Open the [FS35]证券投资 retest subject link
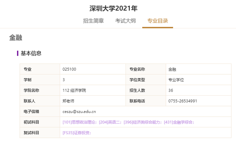Image resolution: width=236 pixels, height=146 pixels. pyautogui.click(x=76, y=133)
